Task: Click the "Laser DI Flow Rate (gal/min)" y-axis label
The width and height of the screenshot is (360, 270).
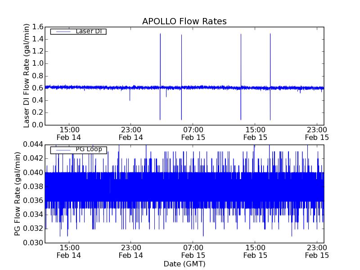Action: pyautogui.click(x=27, y=76)
